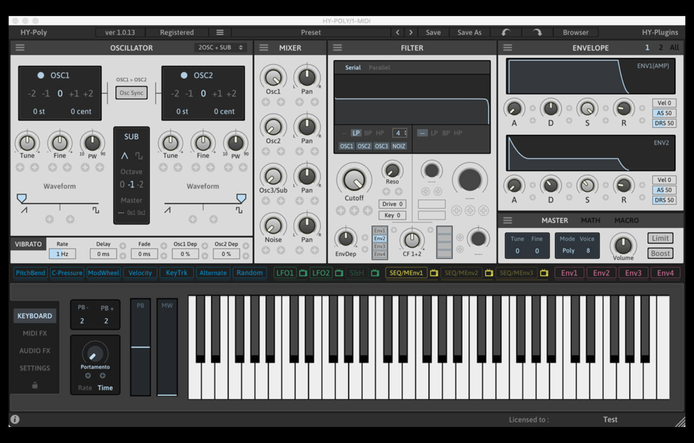This screenshot has height=443, width=694.
Task: Open the SEQ/MEnv1 editor monitor icon
Action: coord(434,273)
